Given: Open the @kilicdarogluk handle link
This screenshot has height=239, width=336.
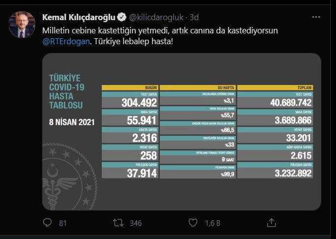Looking at the screenshot, I should [157, 18].
